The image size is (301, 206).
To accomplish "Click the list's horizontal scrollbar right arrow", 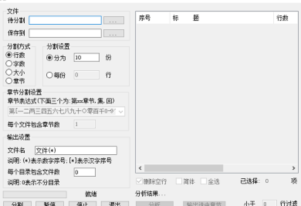I will pos(294,168).
